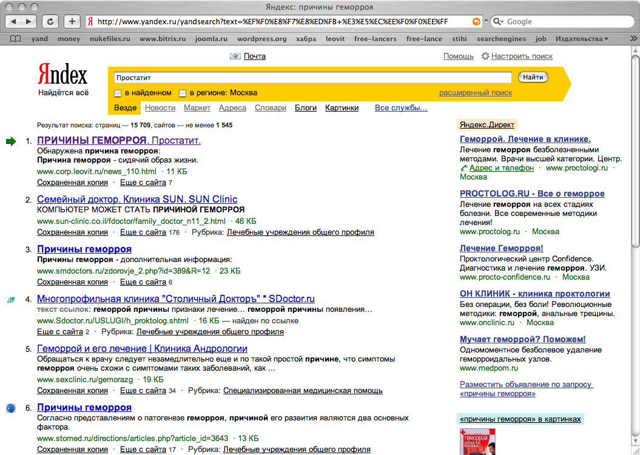Open result ПРИЧИНЫ ГЕМОРРОЯ. Простатит.

119,140
